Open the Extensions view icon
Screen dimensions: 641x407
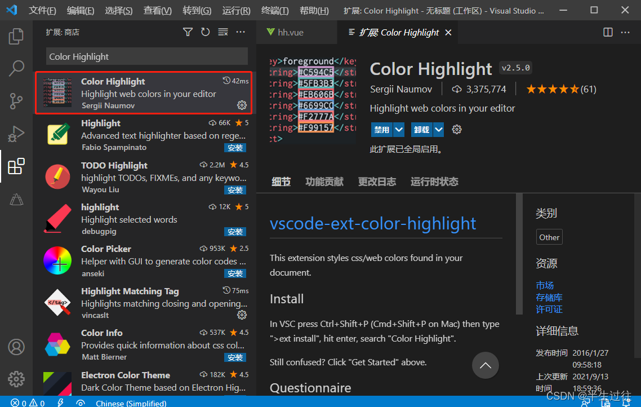click(x=16, y=166)
